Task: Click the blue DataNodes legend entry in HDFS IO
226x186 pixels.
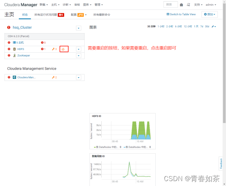Action: point(137,147)
